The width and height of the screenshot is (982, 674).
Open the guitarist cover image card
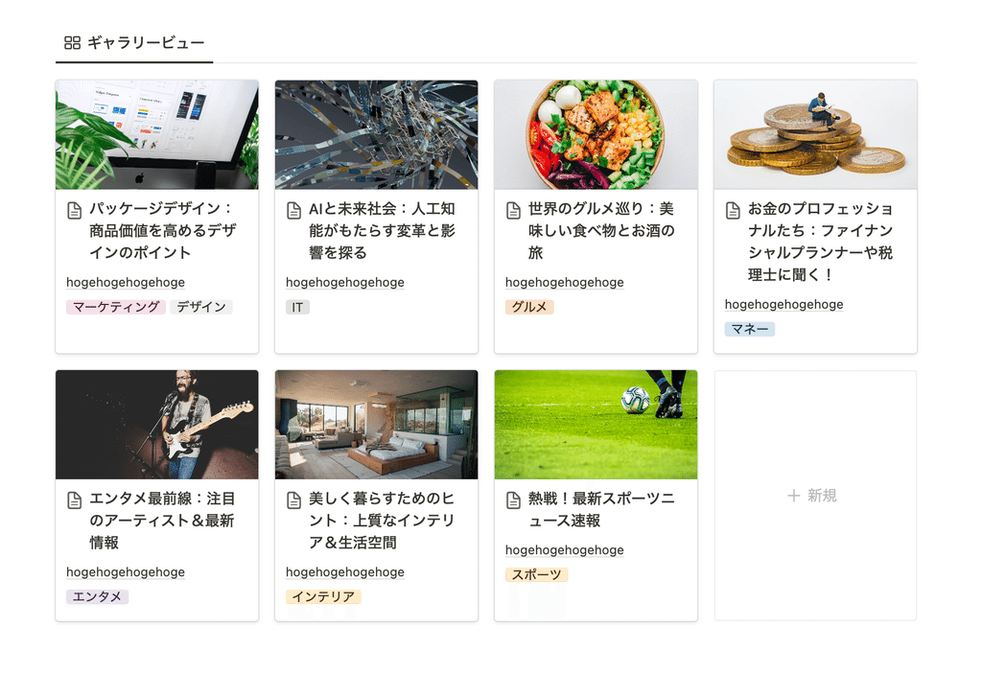point(156,425)
